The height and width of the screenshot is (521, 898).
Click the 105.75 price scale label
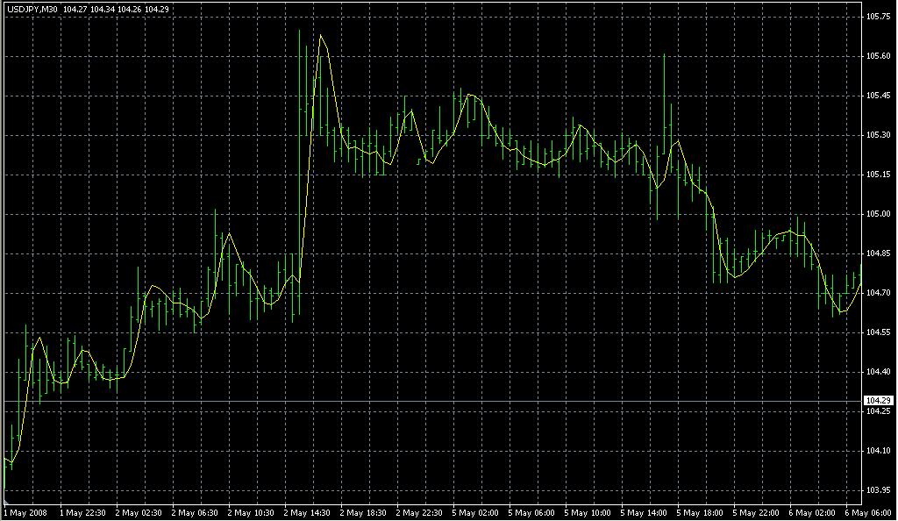[878, 17]
